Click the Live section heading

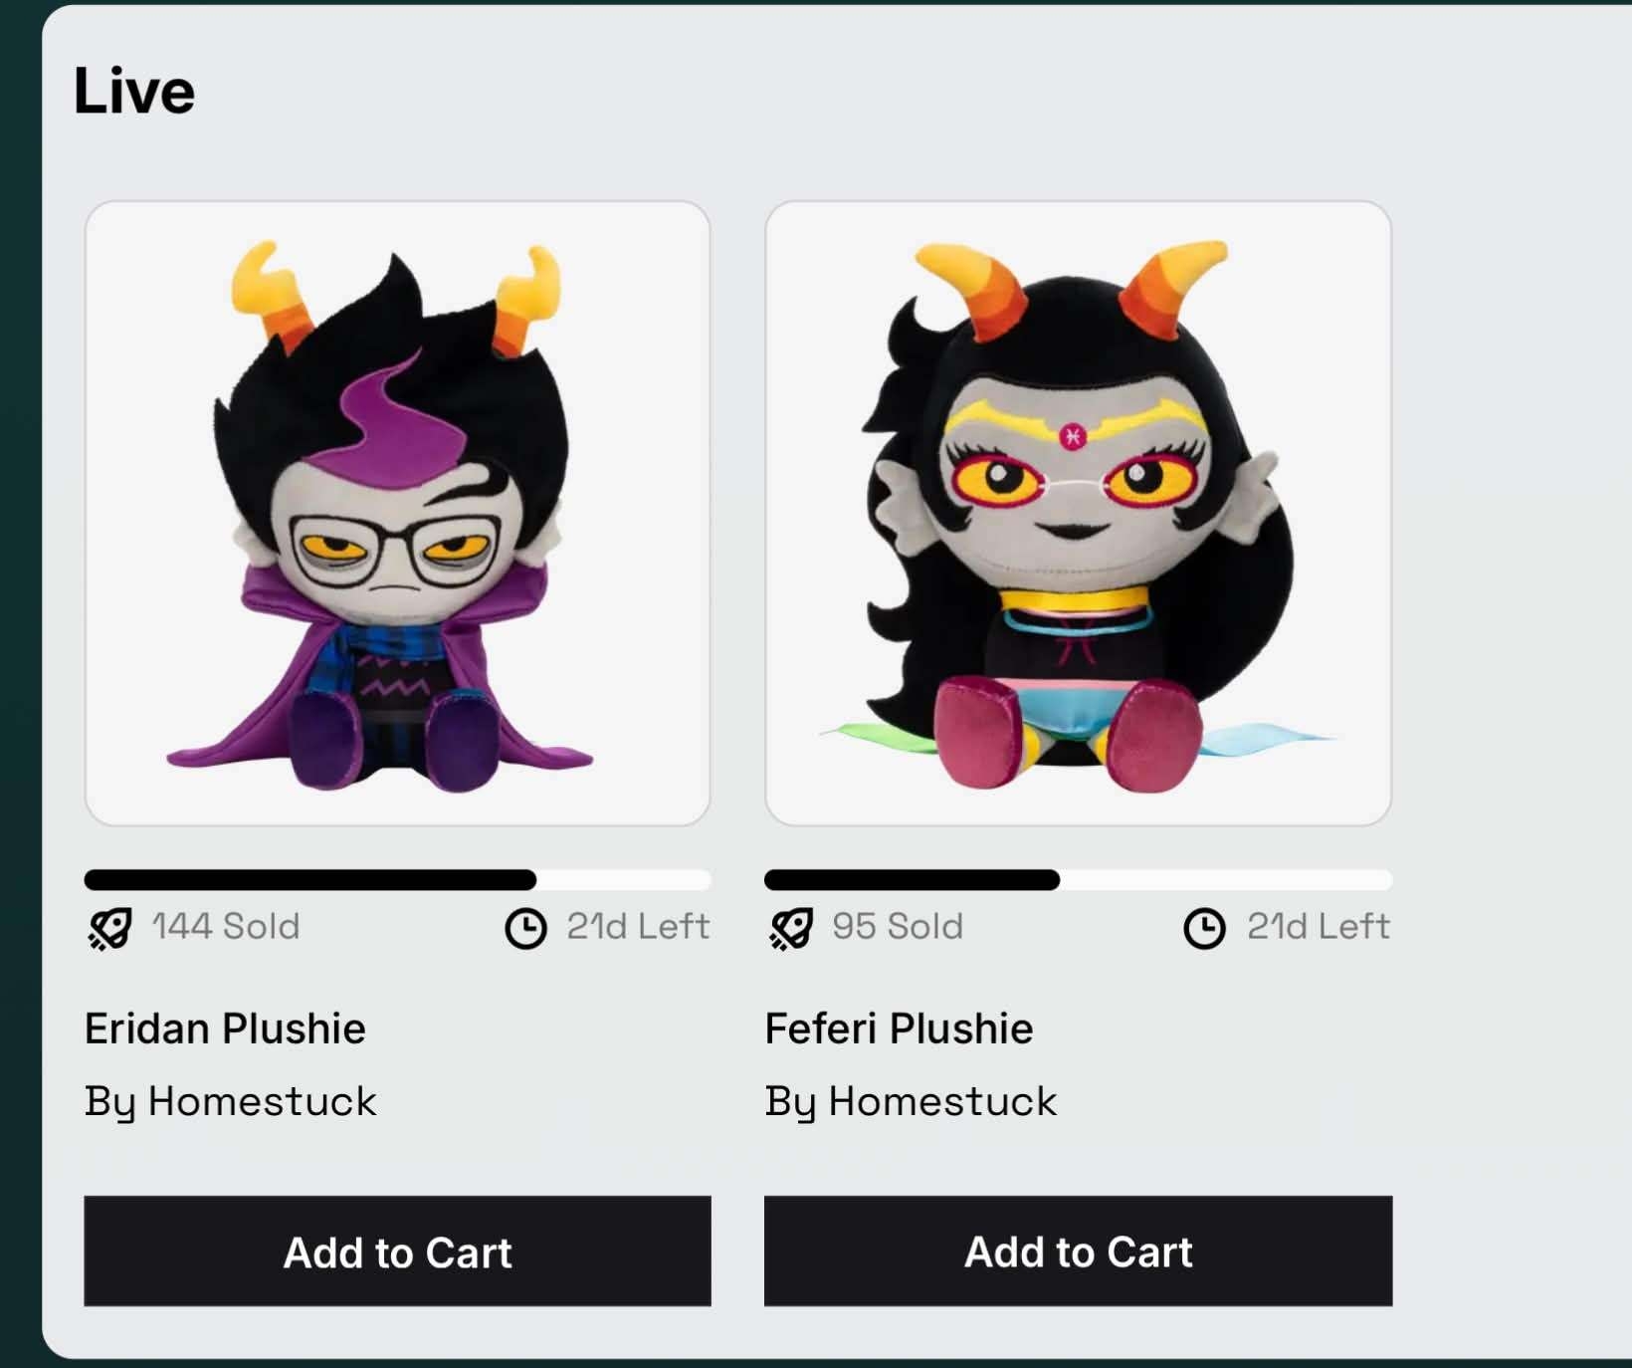134,91
